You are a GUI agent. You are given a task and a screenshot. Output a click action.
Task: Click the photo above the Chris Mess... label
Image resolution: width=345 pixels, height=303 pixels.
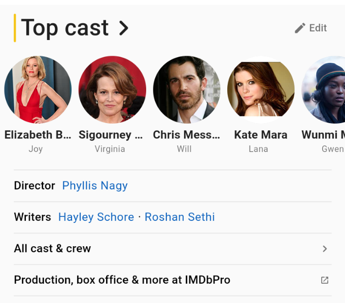coord(187,90)
